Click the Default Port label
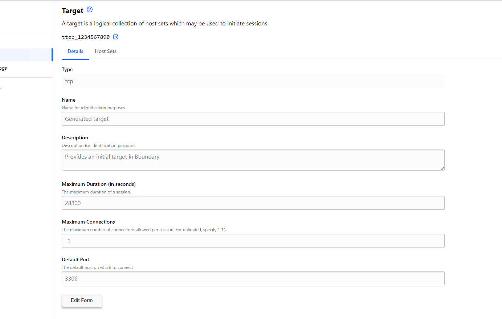Viewport: 502px width, 319px height. click(75, 259)
